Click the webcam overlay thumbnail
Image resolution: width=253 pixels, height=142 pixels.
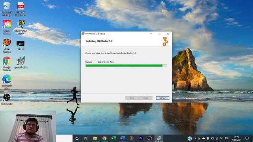pyautogui.click(x=28, y=126)
